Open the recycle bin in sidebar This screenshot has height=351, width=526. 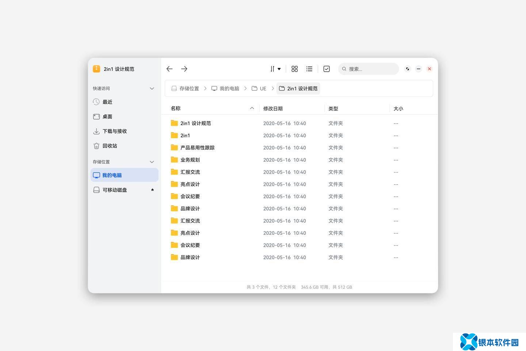click(110, 146)
